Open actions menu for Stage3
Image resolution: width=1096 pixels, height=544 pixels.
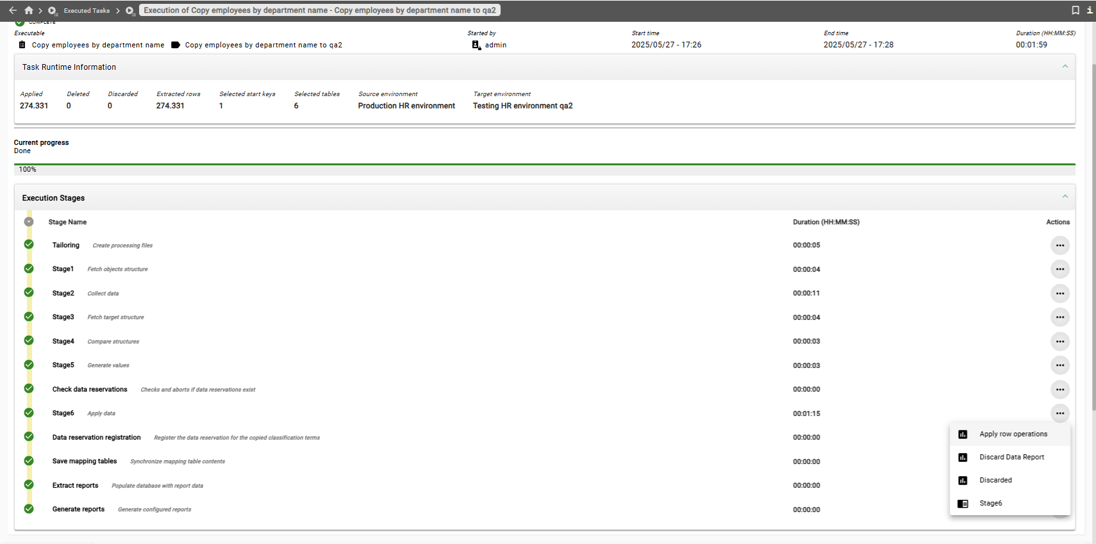1060,317
